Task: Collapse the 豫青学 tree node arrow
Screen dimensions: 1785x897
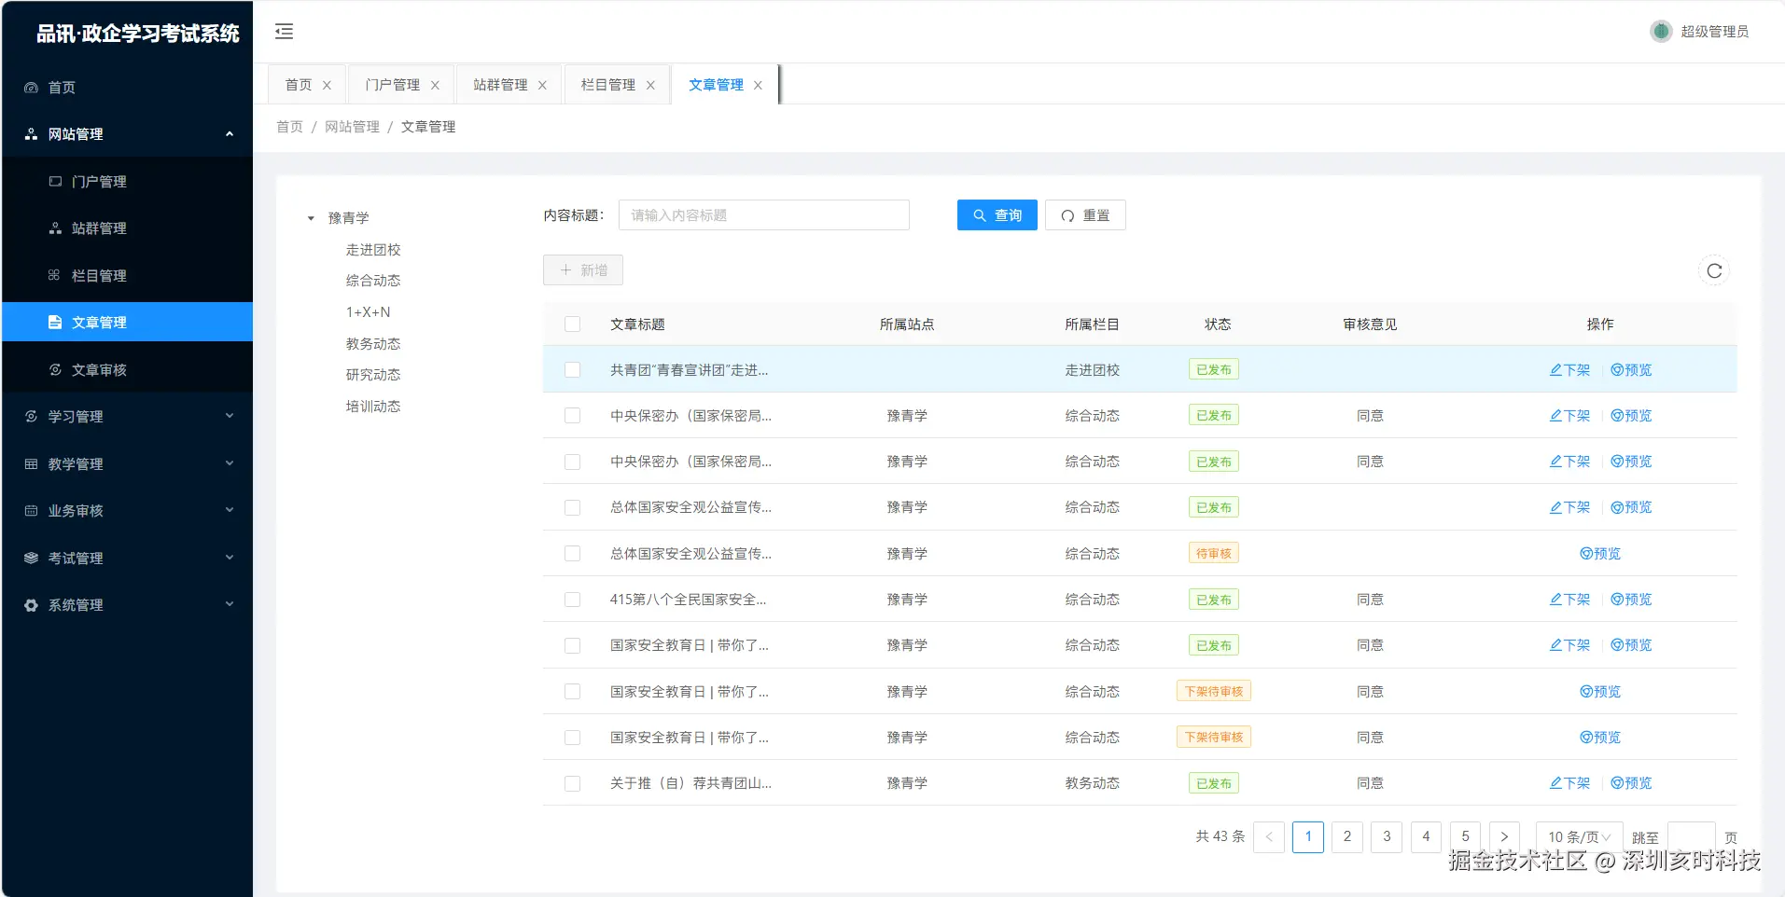Action: coord(311,218)
